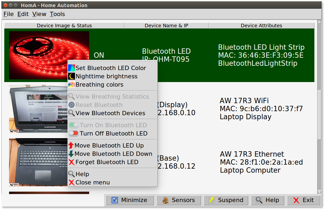Click the magnifier icon on bottom Help button
Viewport: 324px width, 209px height.
(259, 200)
